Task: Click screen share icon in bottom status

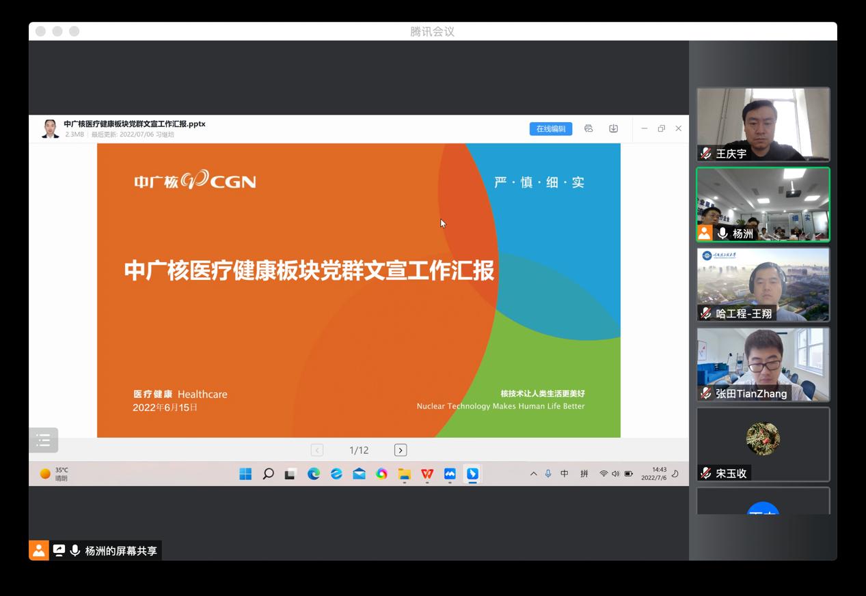Action: (59, 550)
